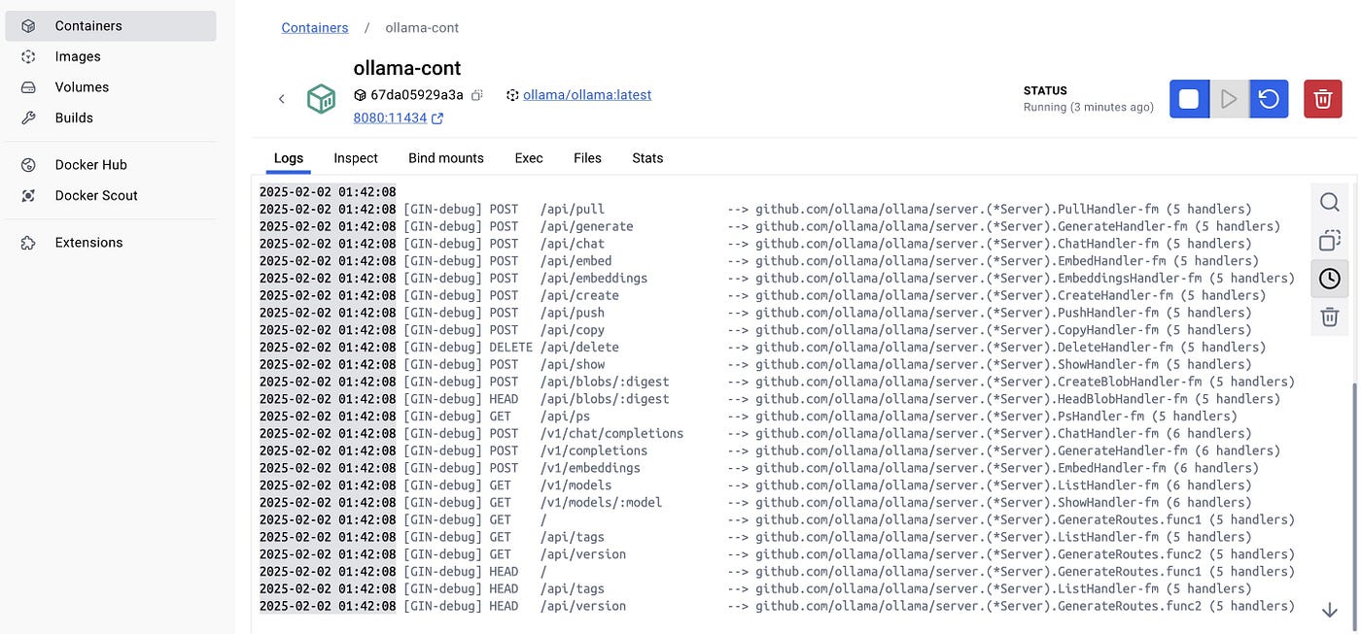Search the logs with magnifier icon
Viewport: 1361px width, 634px height.
pos(1330,202)
